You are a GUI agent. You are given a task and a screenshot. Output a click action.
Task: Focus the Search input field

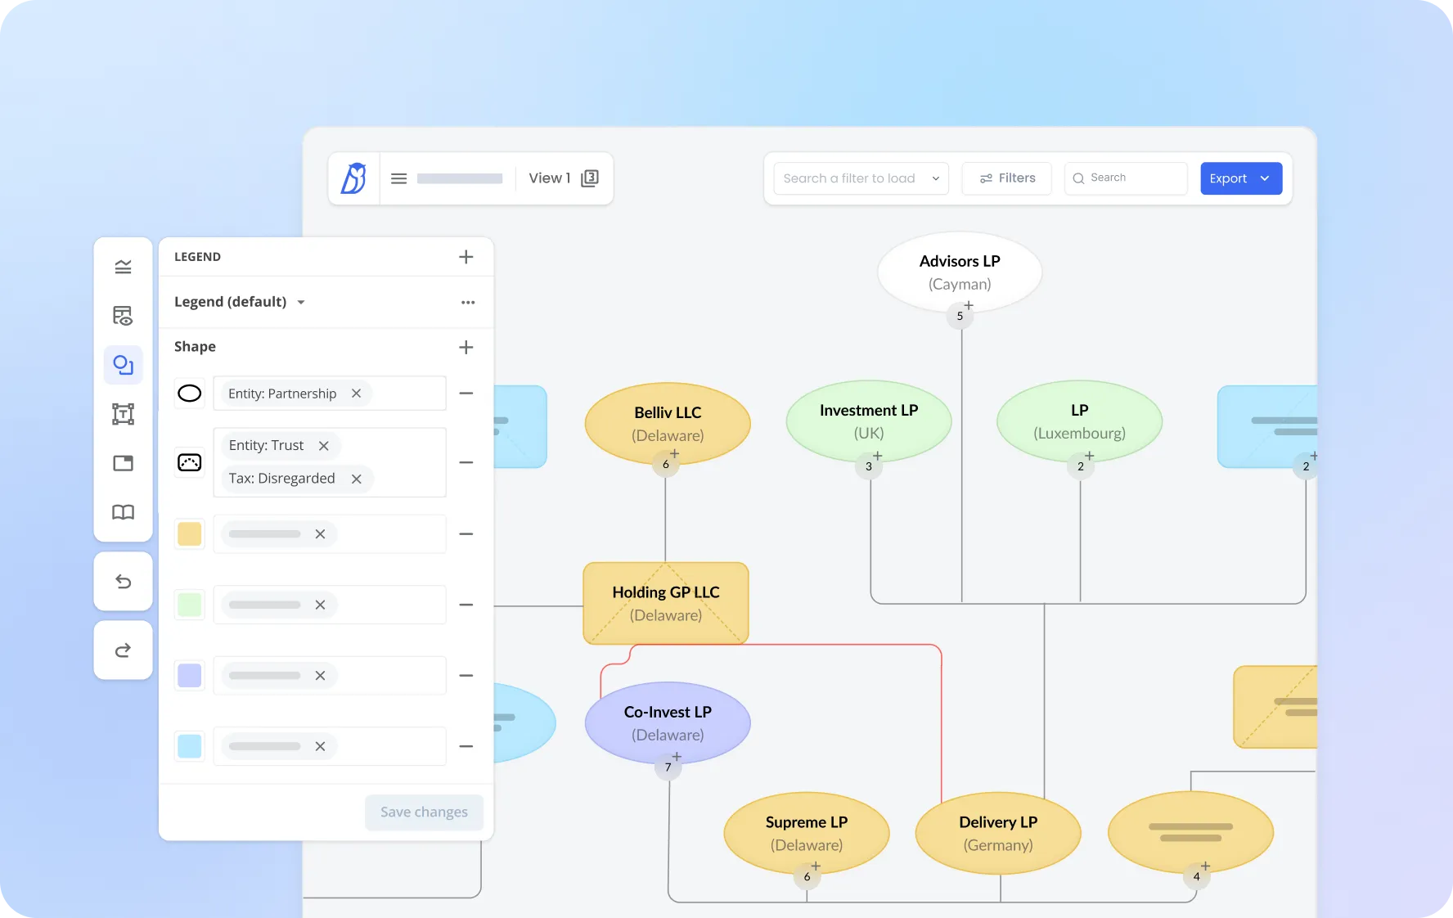coord(1126,178)
